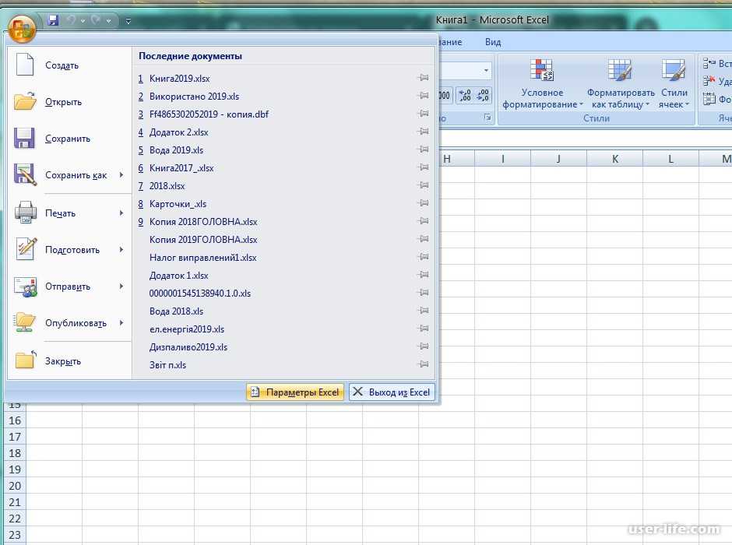Screen dimensions: 732x545
Task: Choose Открыть to open a file
Action: click(x=69, y=101)
